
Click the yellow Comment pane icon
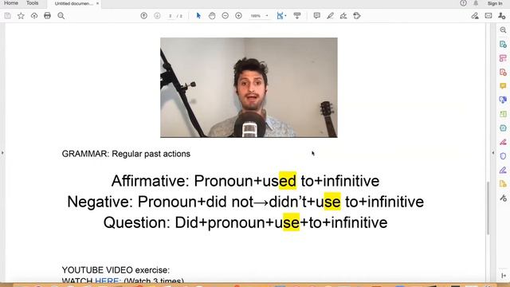coord(503,86)
